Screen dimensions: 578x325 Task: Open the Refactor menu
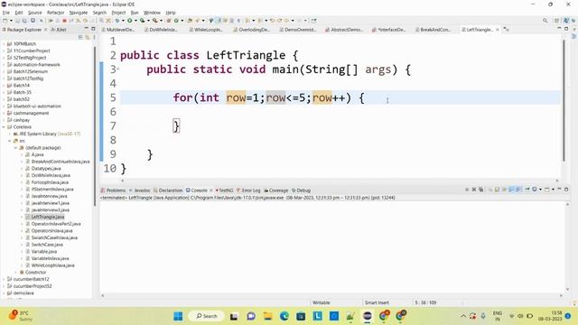pyautogui.click(x=55, y=13)
